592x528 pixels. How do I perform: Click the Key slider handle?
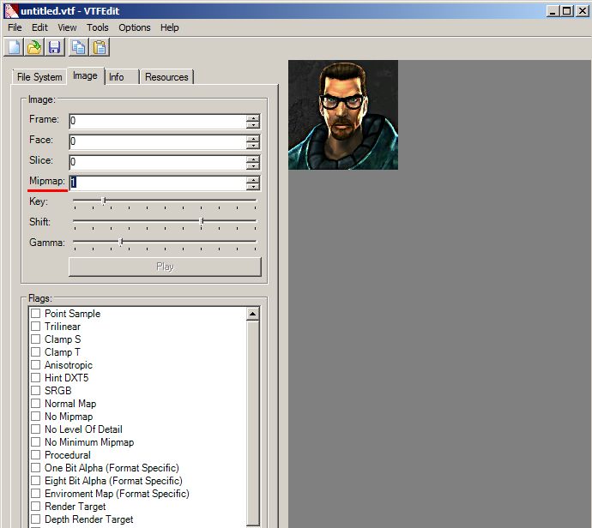[x=104, y=201]
